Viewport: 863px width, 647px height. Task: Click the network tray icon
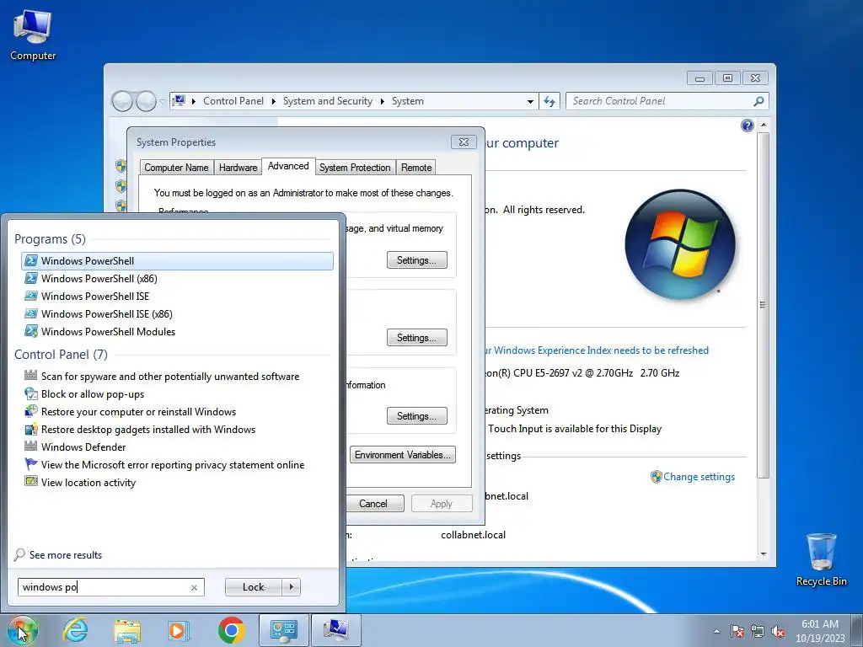tap(758, 631)
